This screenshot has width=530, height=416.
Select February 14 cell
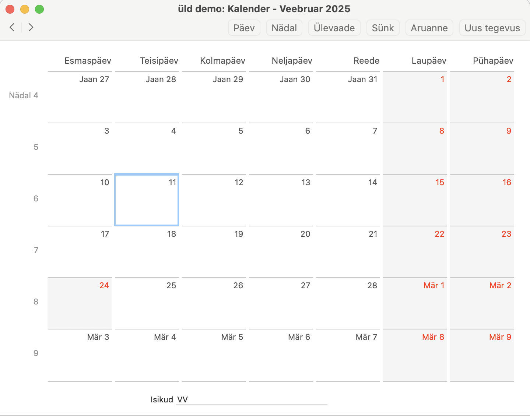(348, 200)
